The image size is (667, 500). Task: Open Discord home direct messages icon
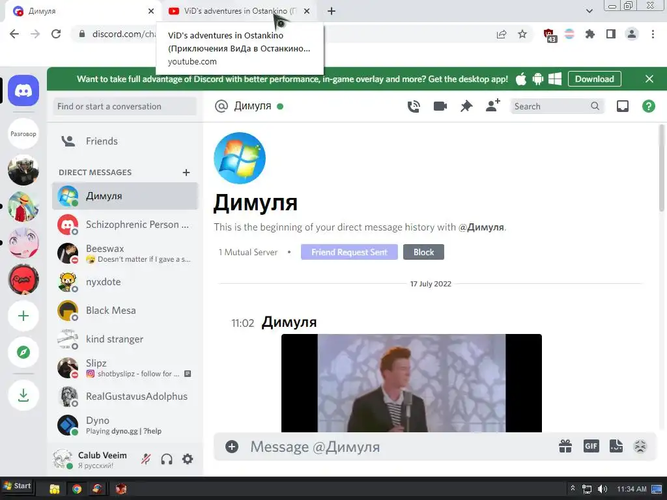(23, 90)
